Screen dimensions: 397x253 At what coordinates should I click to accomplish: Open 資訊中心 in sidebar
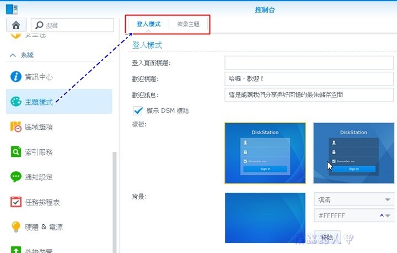(x=39, y=77)
